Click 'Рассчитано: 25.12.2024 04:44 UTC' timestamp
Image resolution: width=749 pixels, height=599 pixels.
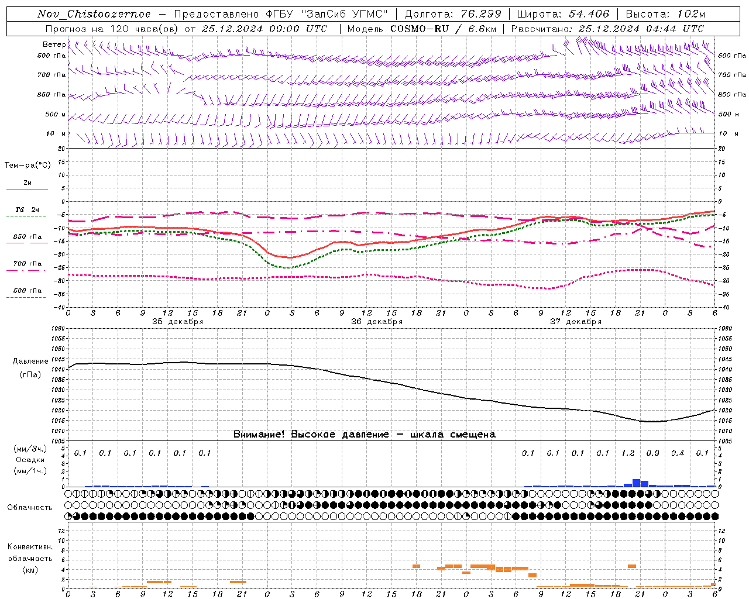(607, 29)
